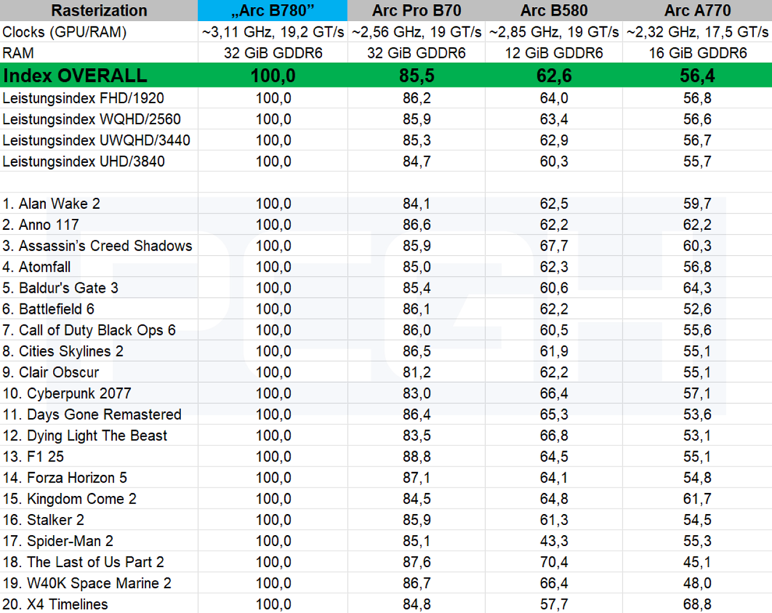Select the "14. Forza Horizon 5" row label
This screenshot has width=772, height=613.
pyautogui.click(x=65, y=478)
